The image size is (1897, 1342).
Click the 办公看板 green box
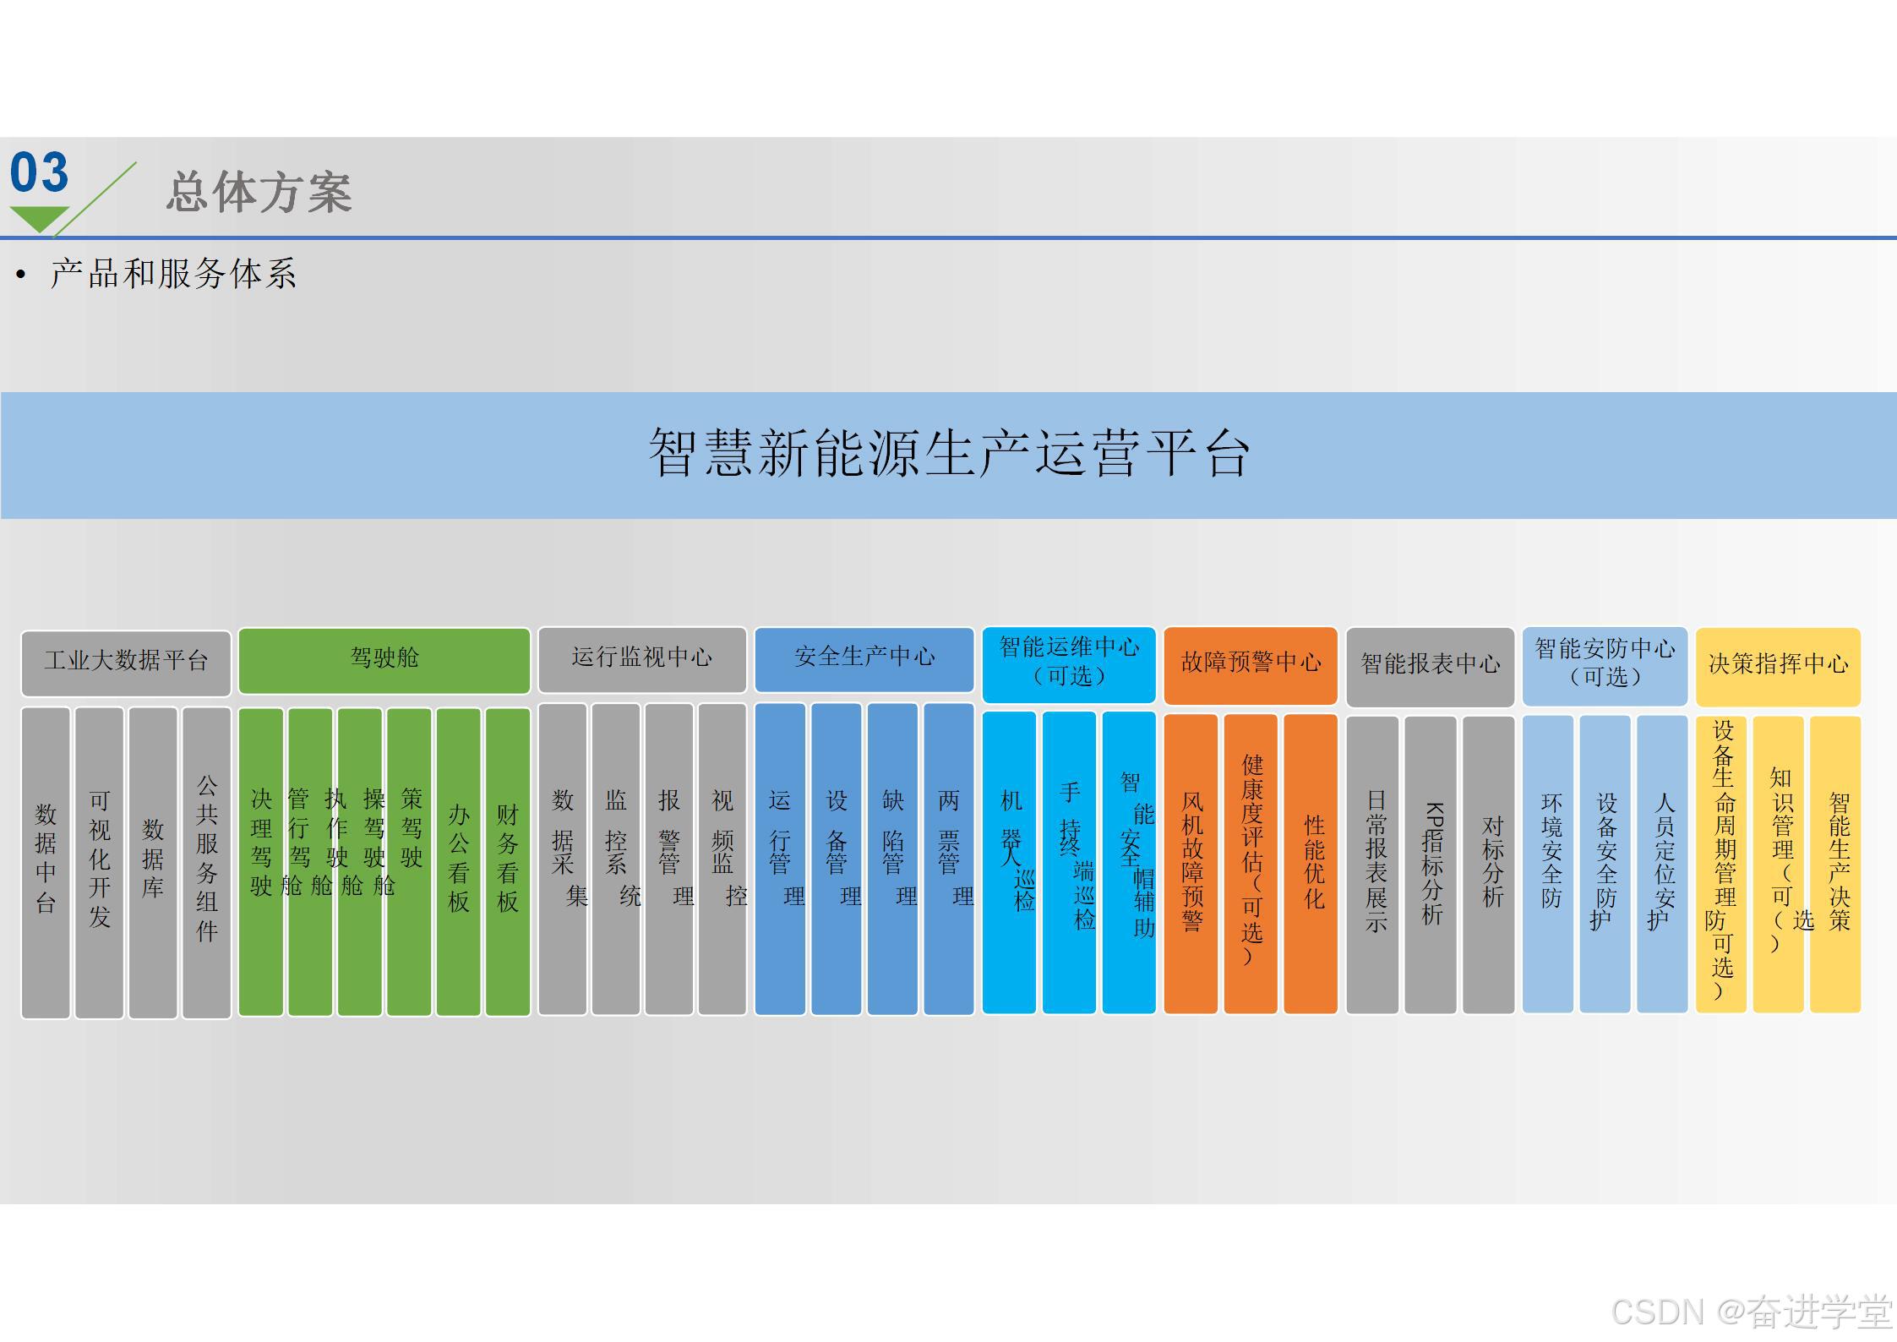point(459,860)
